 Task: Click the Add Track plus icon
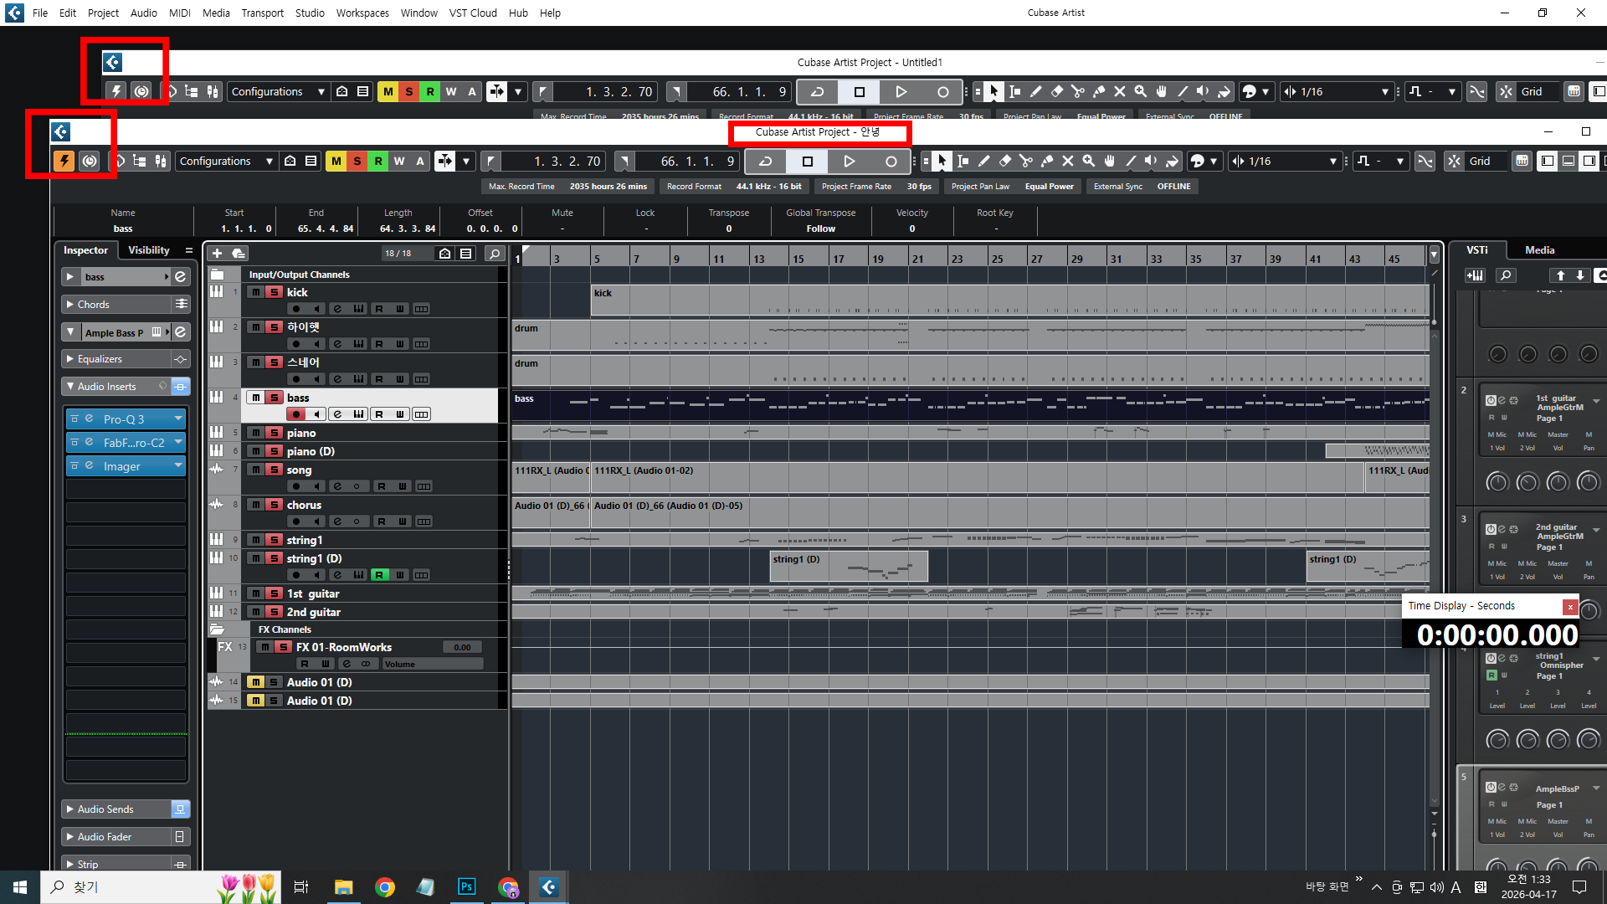[x=217, y=254]
